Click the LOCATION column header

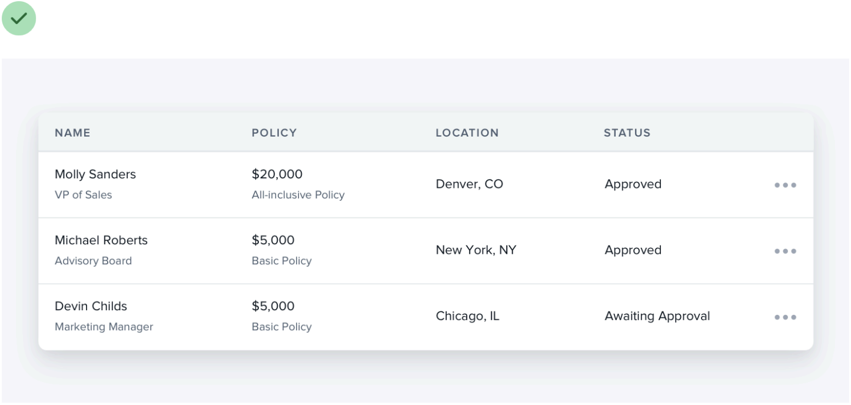pyautogui.click(x=467, y=133)
